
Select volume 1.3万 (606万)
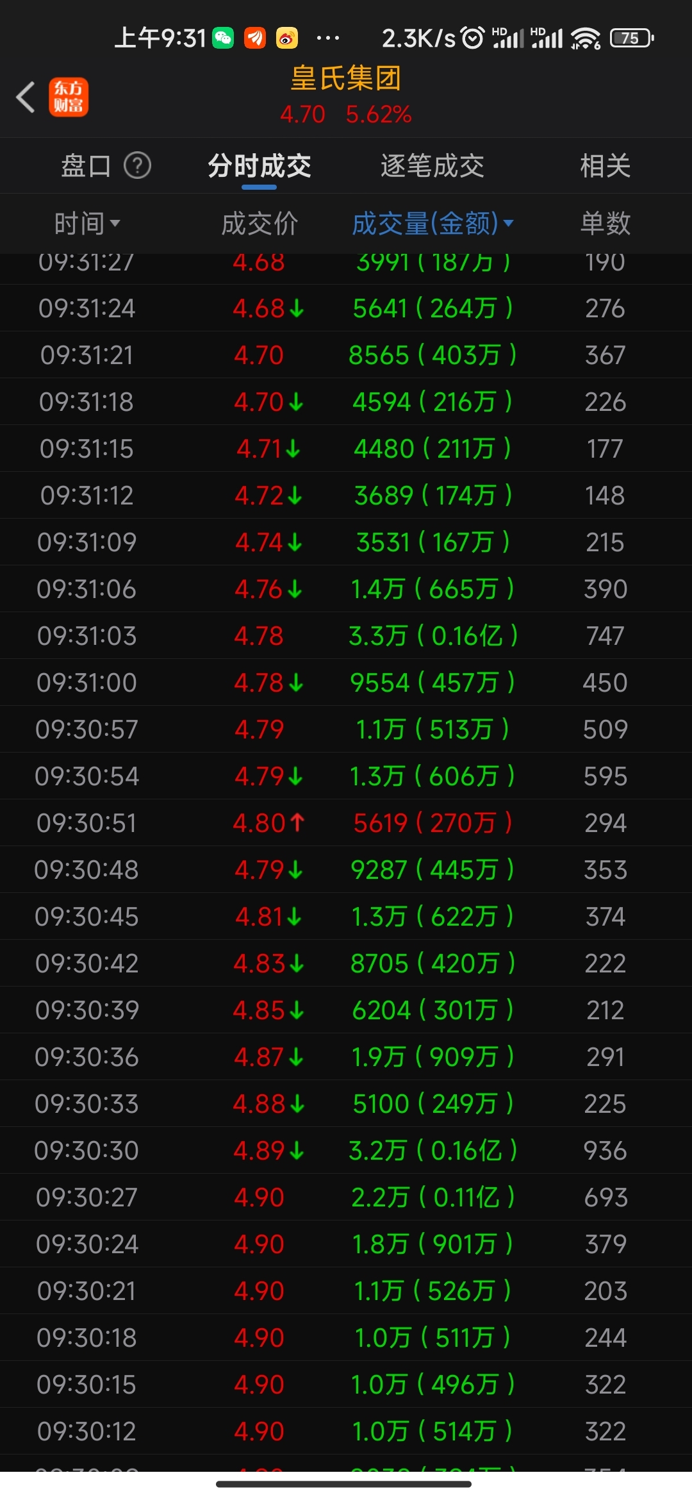click(432, 776)
